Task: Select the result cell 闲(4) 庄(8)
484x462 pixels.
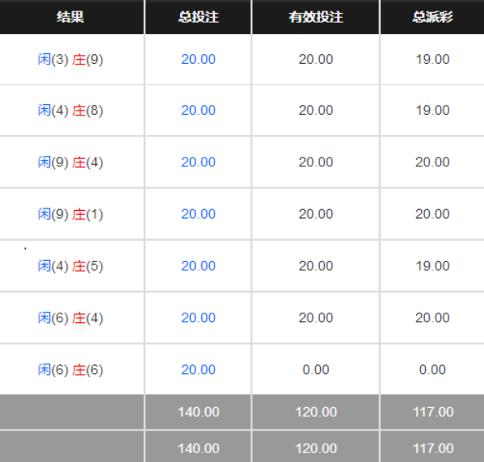Action: (x=70, y=110)
